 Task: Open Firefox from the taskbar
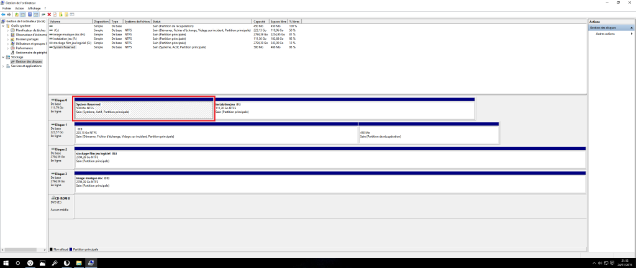pyautogui.click(x=66, y=263)
